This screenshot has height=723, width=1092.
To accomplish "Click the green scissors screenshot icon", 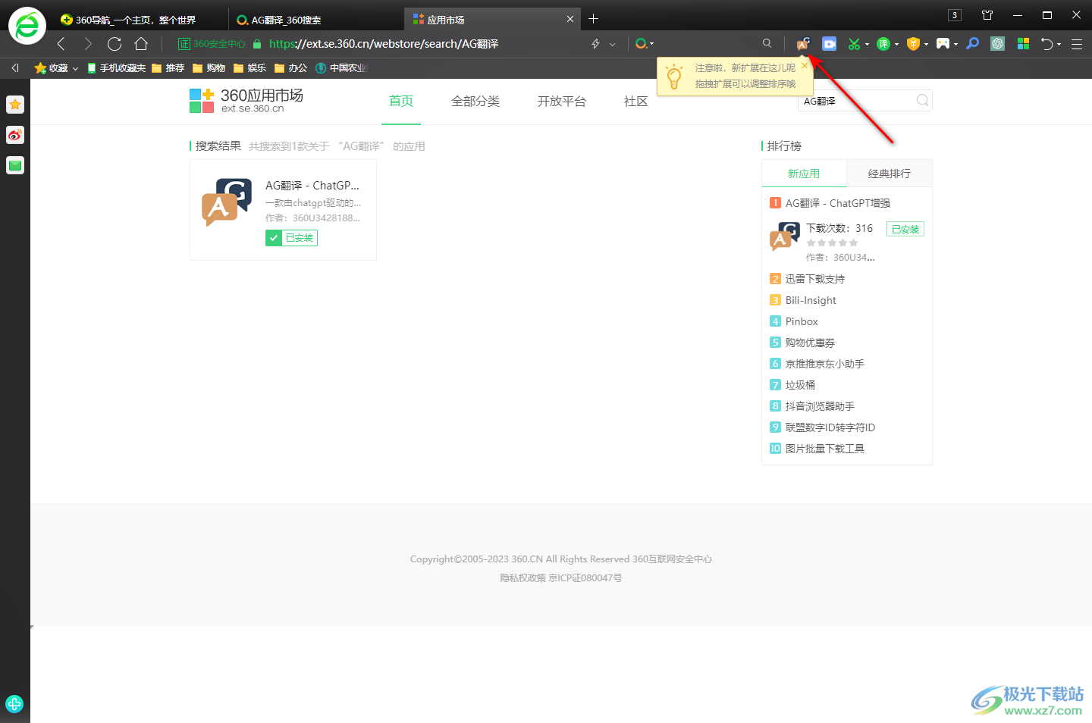I will tap(854, 44).
